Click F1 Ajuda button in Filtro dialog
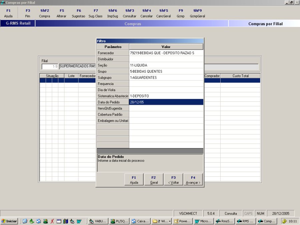 tap(134, 179)
